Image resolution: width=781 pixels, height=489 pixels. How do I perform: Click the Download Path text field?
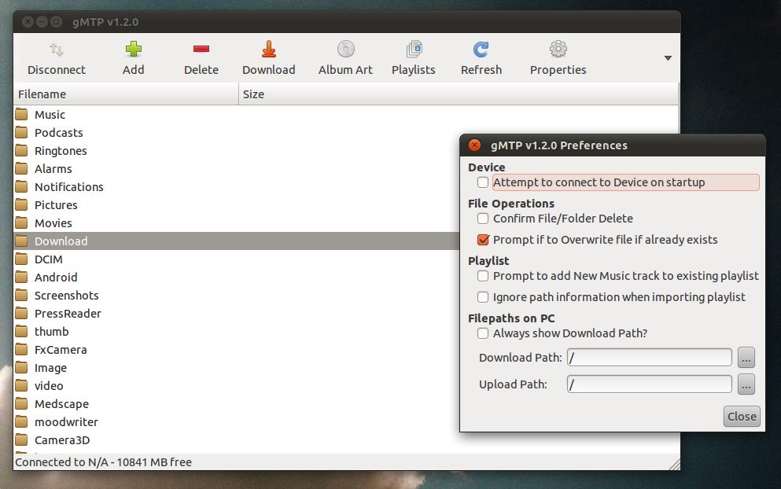coord(649,358)
